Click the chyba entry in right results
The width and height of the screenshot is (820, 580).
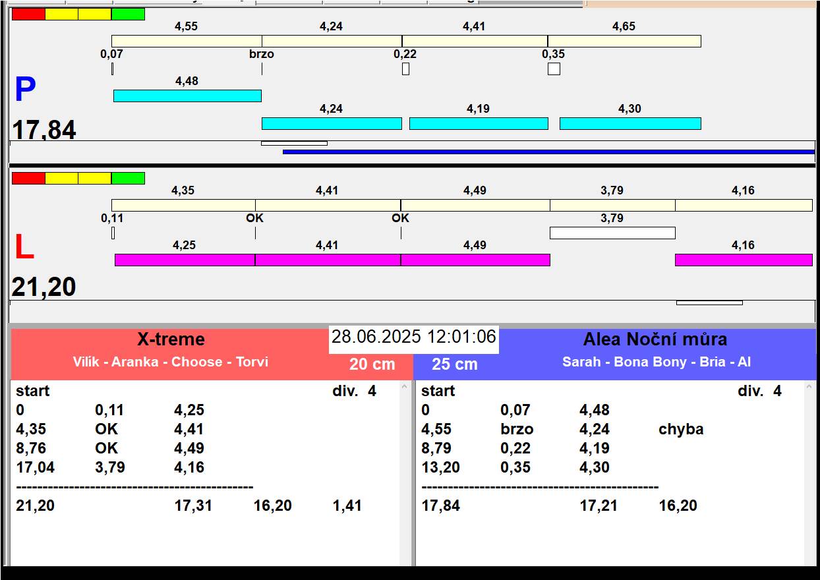(680, 429)
